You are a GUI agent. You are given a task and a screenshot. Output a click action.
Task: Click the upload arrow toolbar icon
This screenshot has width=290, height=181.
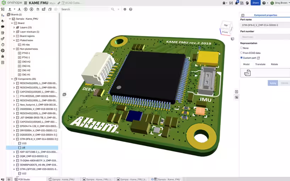click(10, 9)
